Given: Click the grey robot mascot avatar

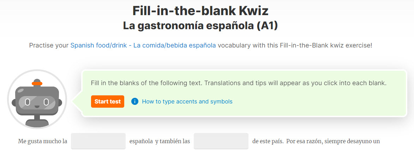Looking at the screenshot, I should click(x=37, y=99).
